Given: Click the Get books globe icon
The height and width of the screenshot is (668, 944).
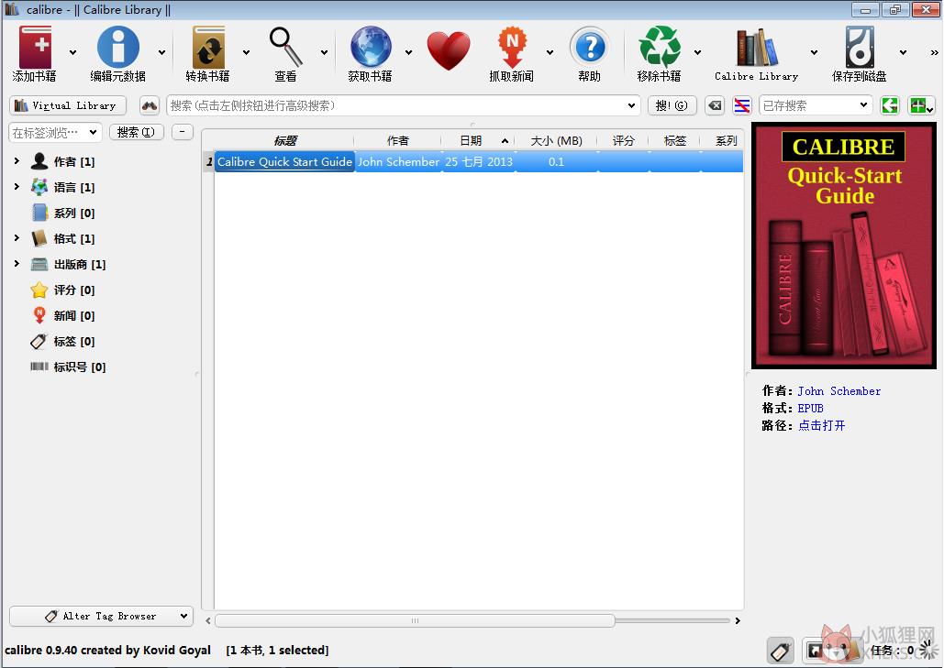Looking at the screenshot, I should (371, 47).
